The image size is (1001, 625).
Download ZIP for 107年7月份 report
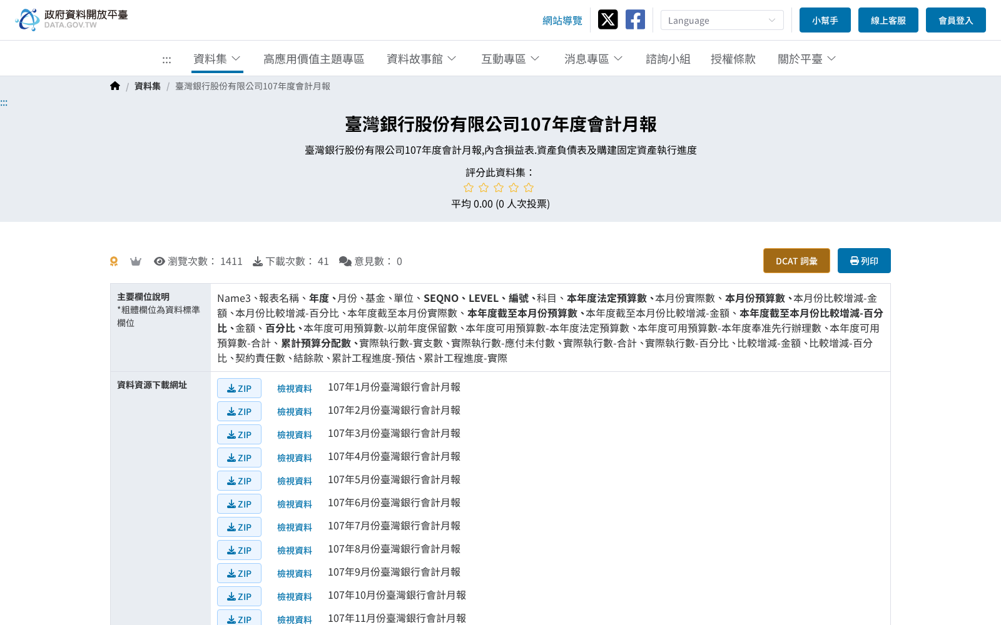239,527
